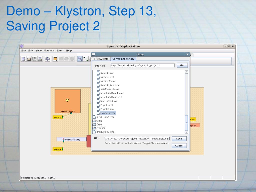256x192 pixels.
Task: Click the URL input field
Action: tap(137, 139)
